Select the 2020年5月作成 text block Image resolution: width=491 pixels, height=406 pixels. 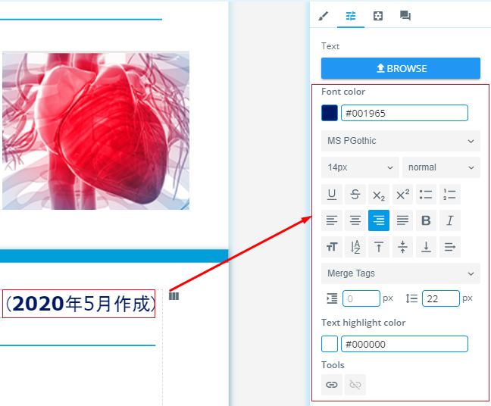click(79, 304)
